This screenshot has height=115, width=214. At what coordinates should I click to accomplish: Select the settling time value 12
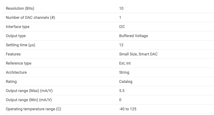pyautogui.click(x=121, y=45)
